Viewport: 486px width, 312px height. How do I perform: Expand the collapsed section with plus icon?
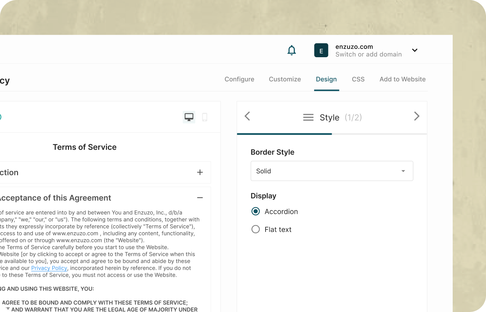(200, 172)
